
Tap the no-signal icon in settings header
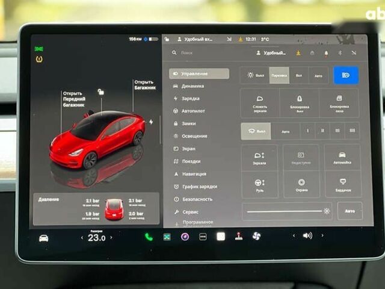(x=354, y=52)
